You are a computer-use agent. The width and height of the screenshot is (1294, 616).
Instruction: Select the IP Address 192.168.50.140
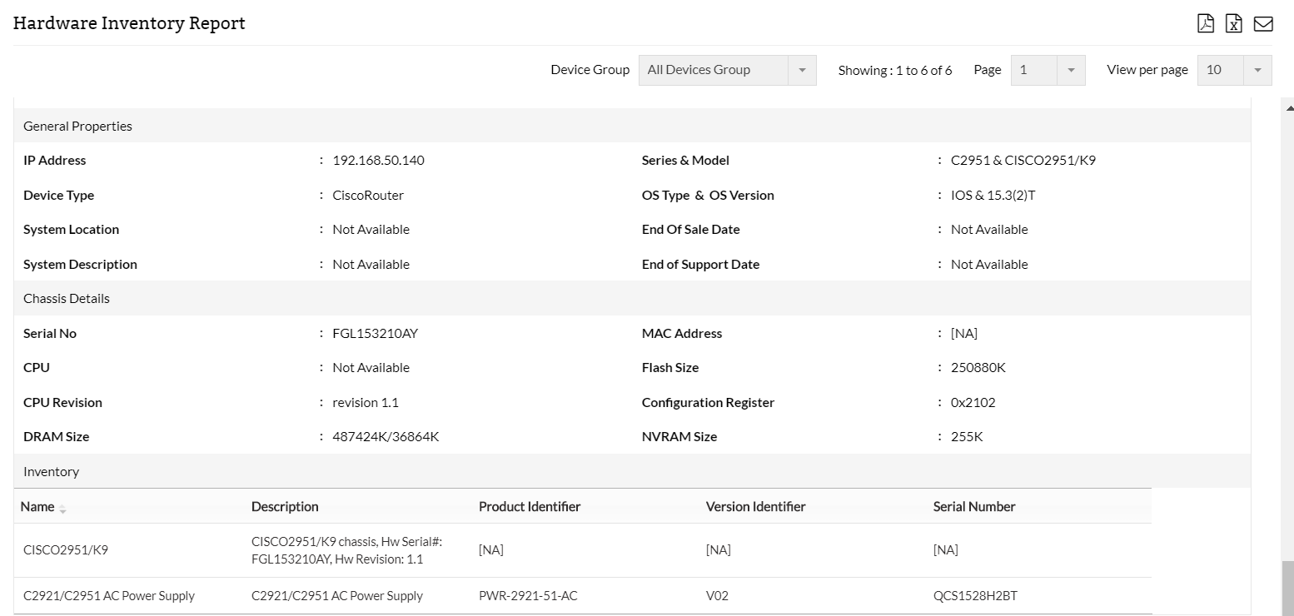click(378, 160)
